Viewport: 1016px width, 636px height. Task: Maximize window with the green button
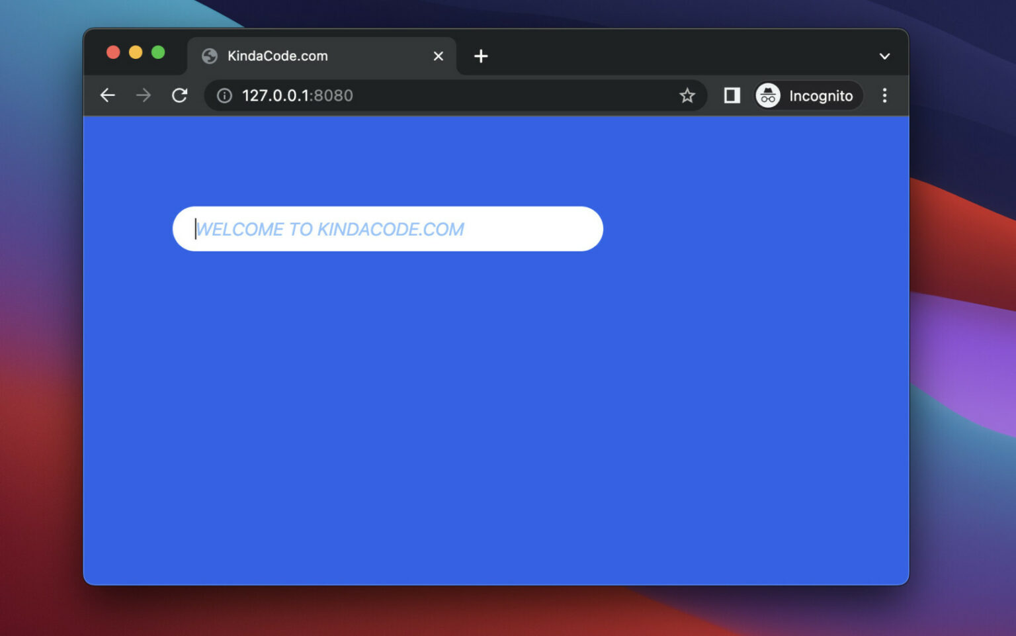(158, 52)
